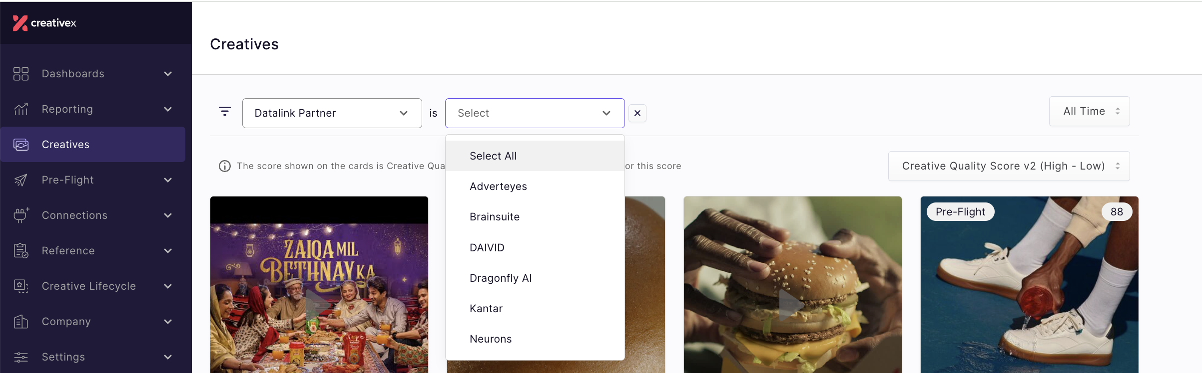This screenshot has height=373, width=1202.
Task: Open Settings in the sidebar
Action: pyautogui.click(x=93, y=357)
